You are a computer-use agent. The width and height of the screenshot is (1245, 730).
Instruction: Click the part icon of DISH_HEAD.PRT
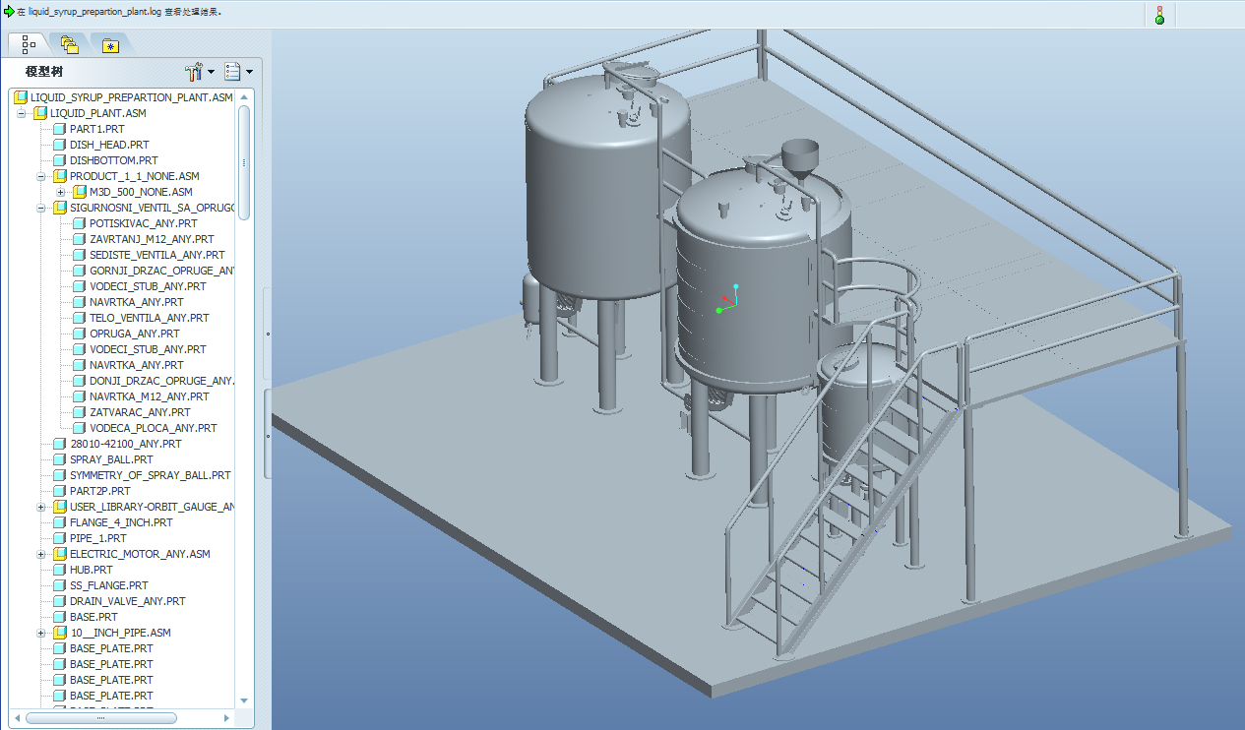(x=59, y=145)
